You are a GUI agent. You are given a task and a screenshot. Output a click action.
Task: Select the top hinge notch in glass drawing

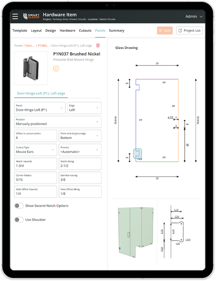(x=138, y=87)
